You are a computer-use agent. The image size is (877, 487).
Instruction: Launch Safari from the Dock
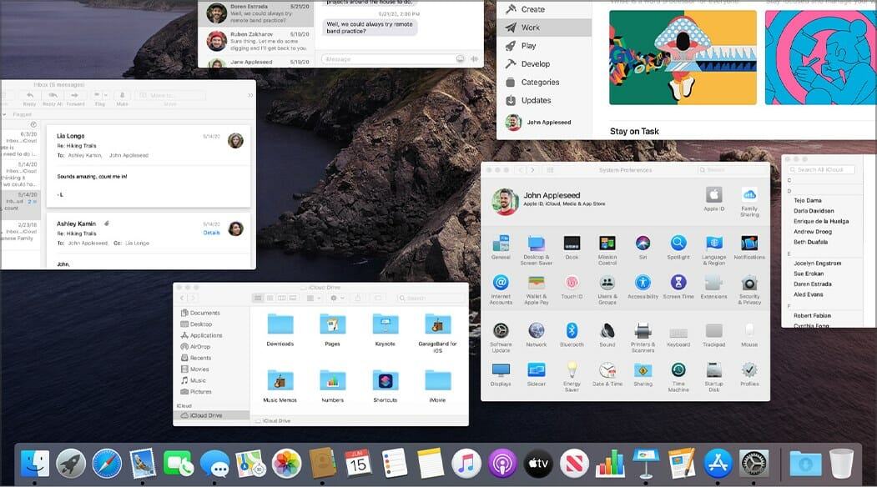pyautogui.click(x=107, y=464)
